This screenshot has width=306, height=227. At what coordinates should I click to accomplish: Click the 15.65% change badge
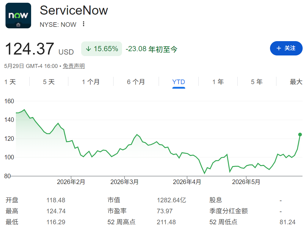tap(102, 49)
